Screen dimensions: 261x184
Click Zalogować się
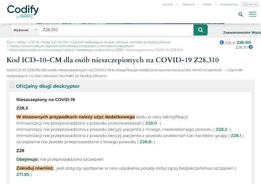229,4
